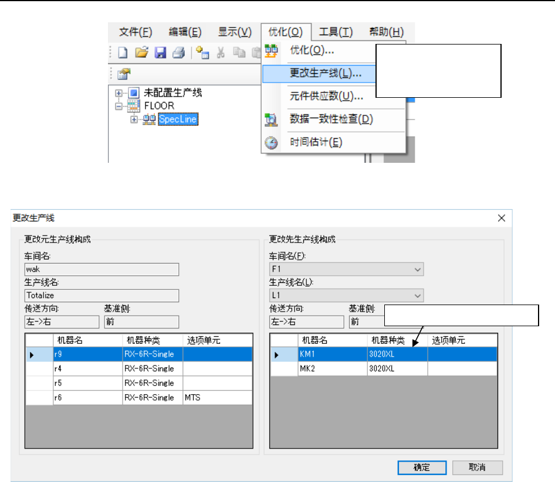The width and height of the screenshot is (555, 482).
Task: Click the icon beside 数据一致性检查(D)
Action: point(271,119)
